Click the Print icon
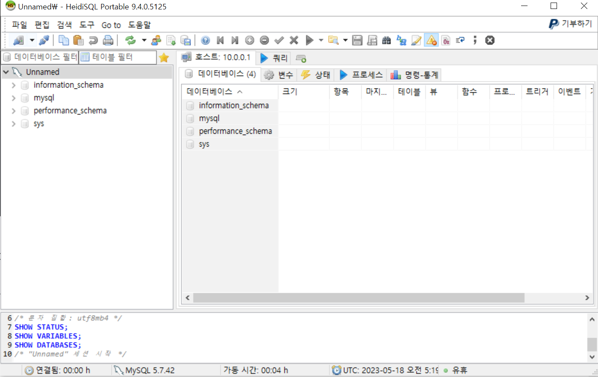Screen dimensions: 598x377 click(x=108, y=40)
